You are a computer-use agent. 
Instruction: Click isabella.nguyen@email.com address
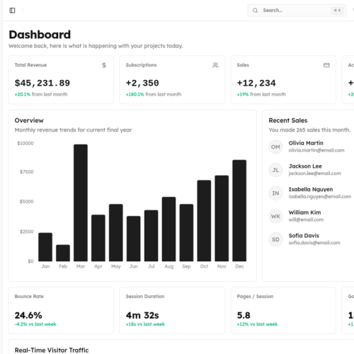click(x=320, y=197)
